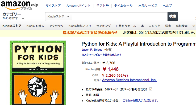
Task: Open the Kindleストア search category dropdown
Action: point(59,16)
